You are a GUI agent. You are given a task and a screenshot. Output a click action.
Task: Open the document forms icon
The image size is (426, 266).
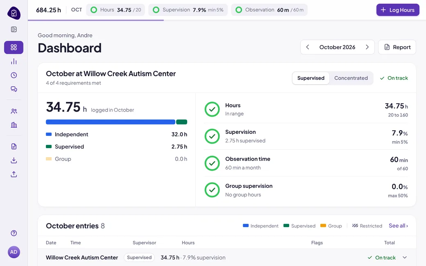pyautogui.click(x=14, y=147)
